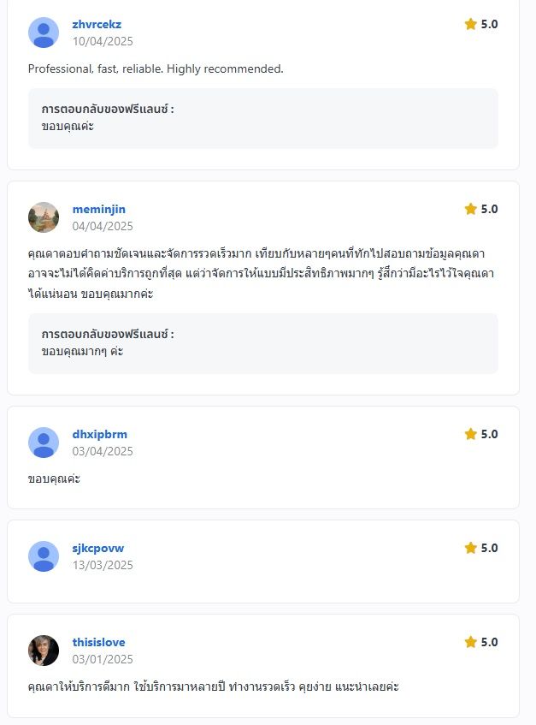Click the review date 03/01/2025
Image resolution: width=536 pixels, height=725 pixels.
(103, 659)
